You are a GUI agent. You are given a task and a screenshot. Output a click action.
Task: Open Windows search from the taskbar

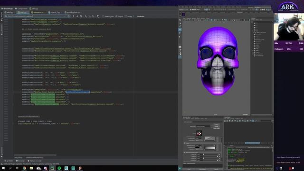pyautogui.click(x=10, y=168)
